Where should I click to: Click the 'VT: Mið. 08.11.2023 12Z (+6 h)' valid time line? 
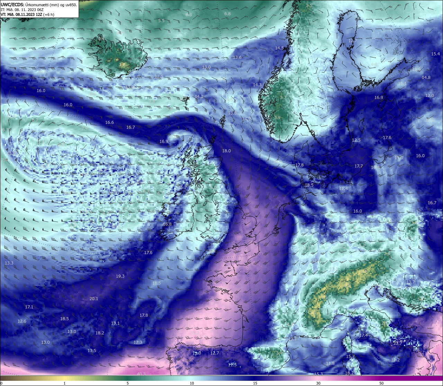[27, 15]
